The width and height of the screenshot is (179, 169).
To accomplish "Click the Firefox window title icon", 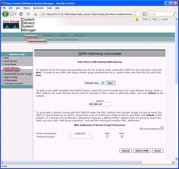I will click(3, 3).
